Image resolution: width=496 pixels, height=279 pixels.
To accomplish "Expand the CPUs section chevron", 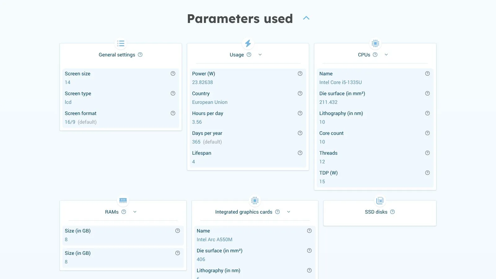I will (x=386, y=55).
